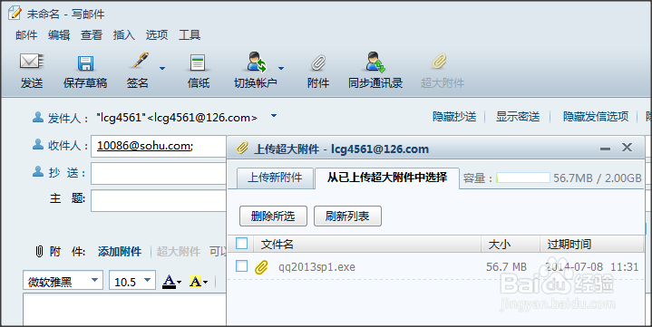Open the 查看 menu
This screenshot has height=327, width=652.
click(x=92, y=35)
